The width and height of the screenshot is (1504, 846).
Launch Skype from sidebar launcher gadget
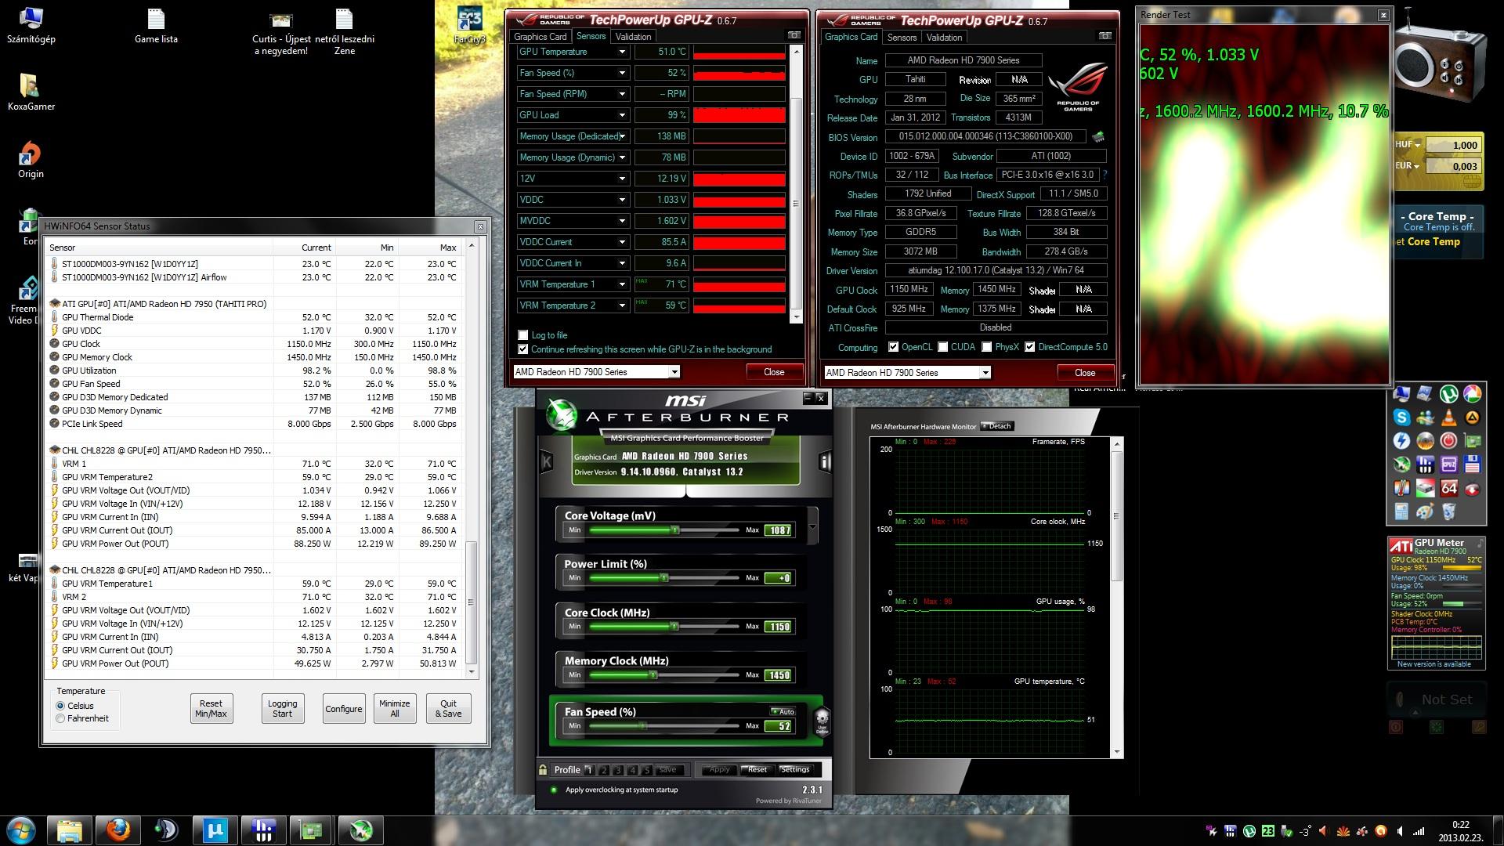click(x=1401, y=418)
